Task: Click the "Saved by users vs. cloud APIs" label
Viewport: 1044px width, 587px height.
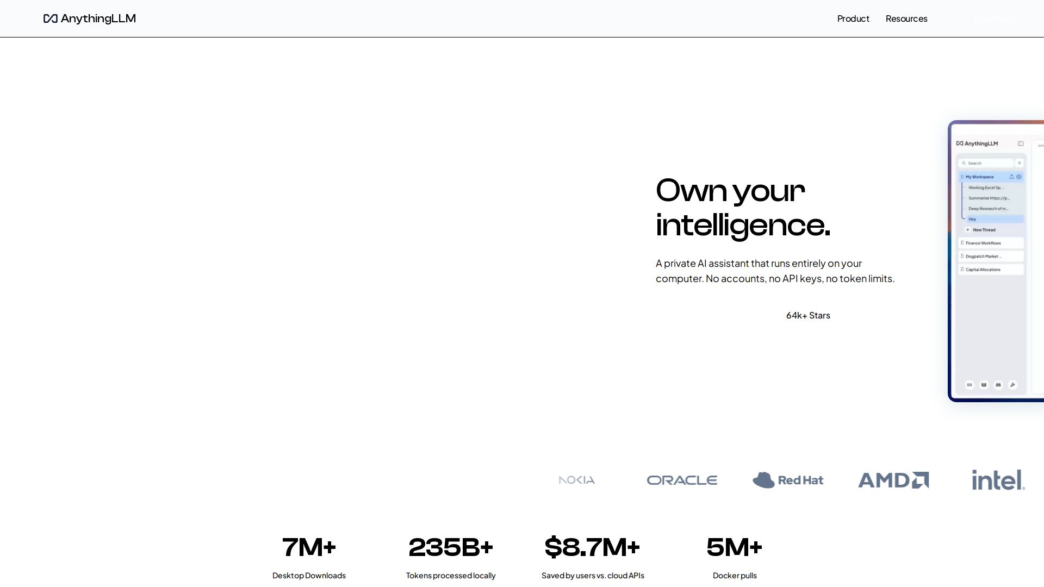Action: pos(593,576)
